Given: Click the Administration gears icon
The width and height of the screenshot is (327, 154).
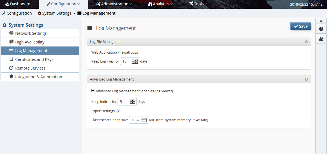Looking at the screenshot, I should 98,4.
